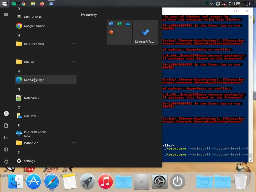The image size is (256, 192).
Task: Open Documents from the Start sidebar
Action: [6, 125]
